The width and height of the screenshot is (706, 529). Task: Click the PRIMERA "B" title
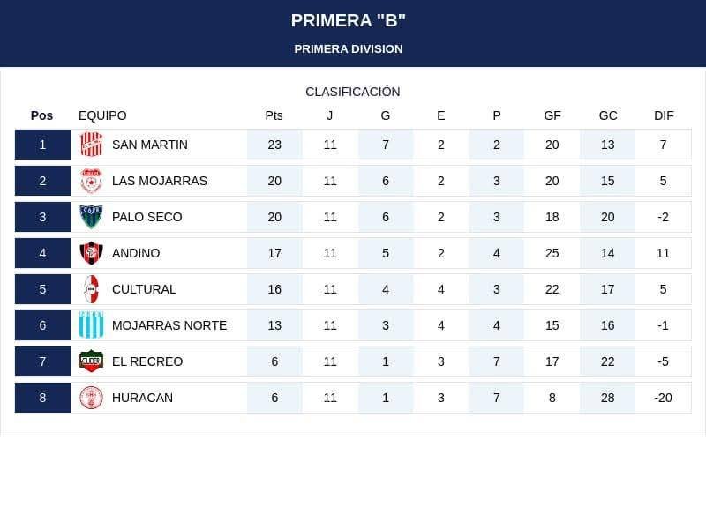(348, 20)
